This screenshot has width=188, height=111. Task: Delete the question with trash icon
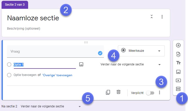tap(118, 92)
